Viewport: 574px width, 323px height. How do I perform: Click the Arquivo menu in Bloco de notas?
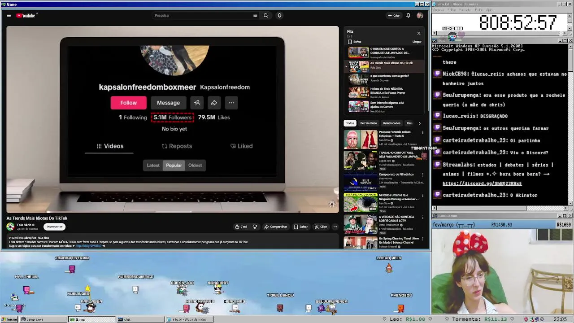(439, 10)
